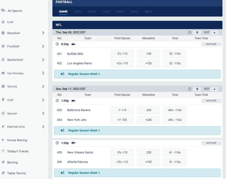Switch to the 2nd Q tab

pyautogui.click(x=120, y=12)
